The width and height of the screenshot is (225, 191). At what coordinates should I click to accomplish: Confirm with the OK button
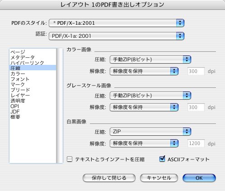(199, 178)
